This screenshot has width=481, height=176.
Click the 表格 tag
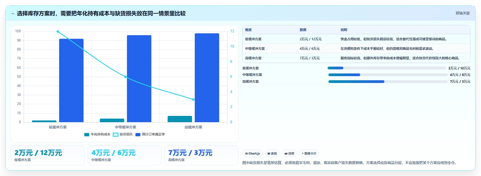click(272, 153)
